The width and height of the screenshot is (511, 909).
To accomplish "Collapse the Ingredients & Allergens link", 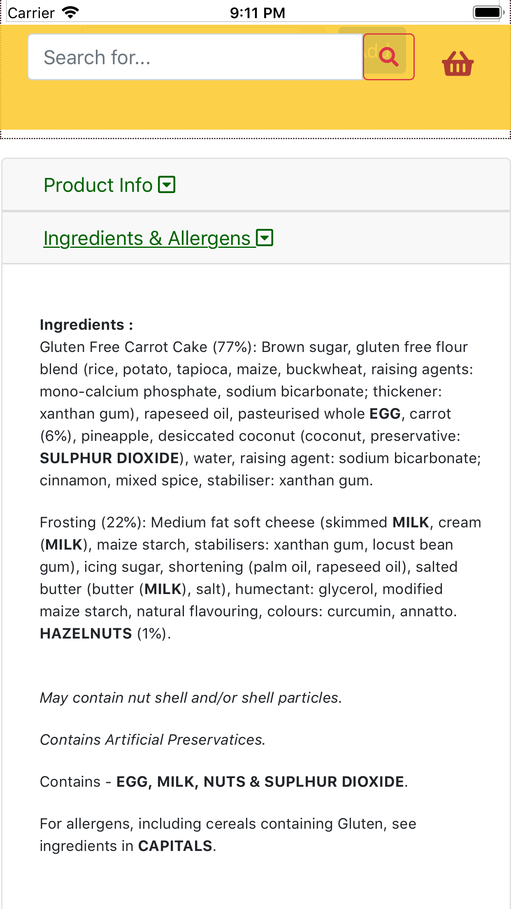I will pyautogui.click(x=147, y=238).
